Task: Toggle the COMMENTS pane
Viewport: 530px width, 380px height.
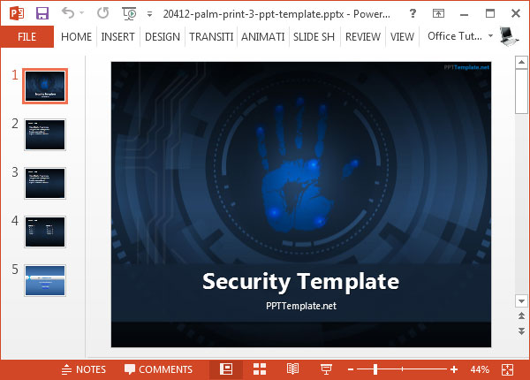Action: 158,369
